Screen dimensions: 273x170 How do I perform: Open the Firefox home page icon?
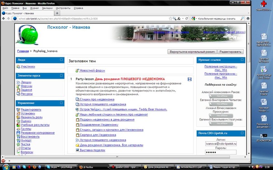[248, 18]
